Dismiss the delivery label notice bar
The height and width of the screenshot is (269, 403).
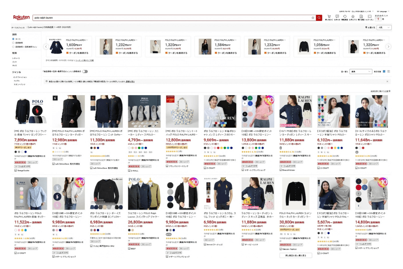coord(387,81)
